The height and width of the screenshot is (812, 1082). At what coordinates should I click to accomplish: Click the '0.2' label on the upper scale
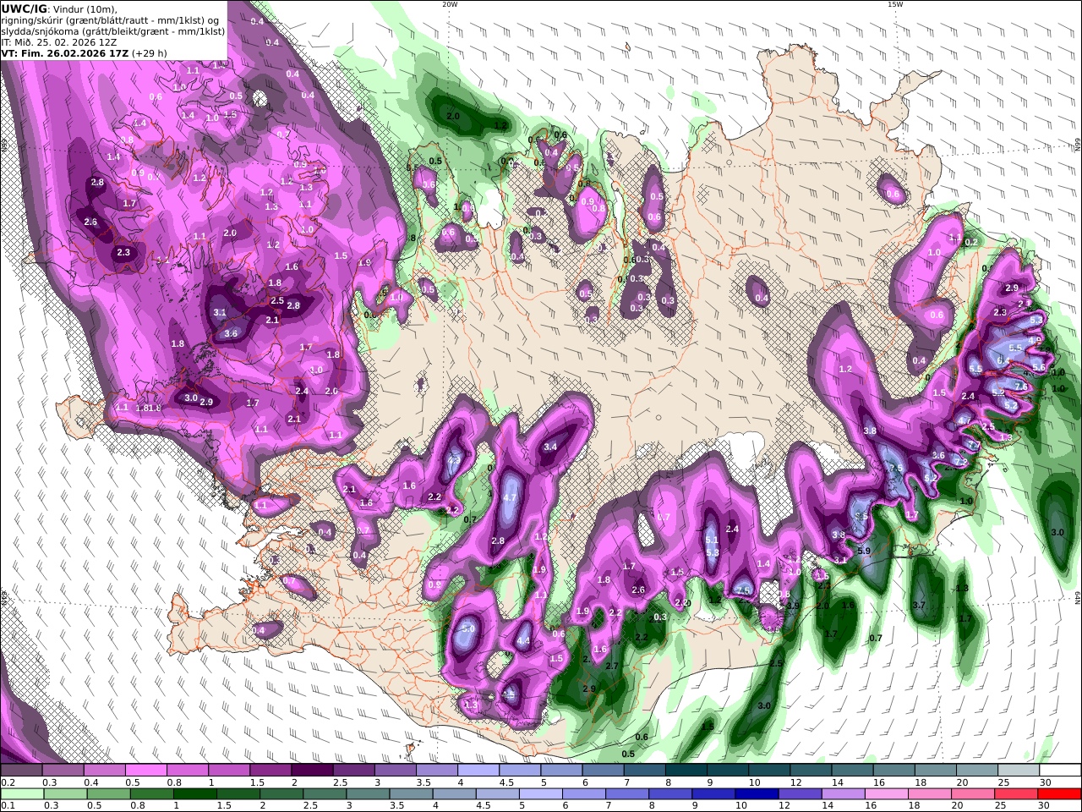click(x=8, y=783)
